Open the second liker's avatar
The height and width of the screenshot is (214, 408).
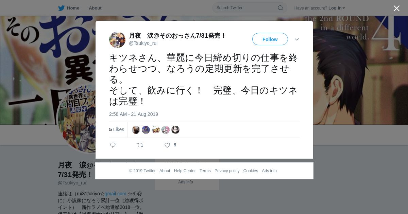tap(146, 130)
